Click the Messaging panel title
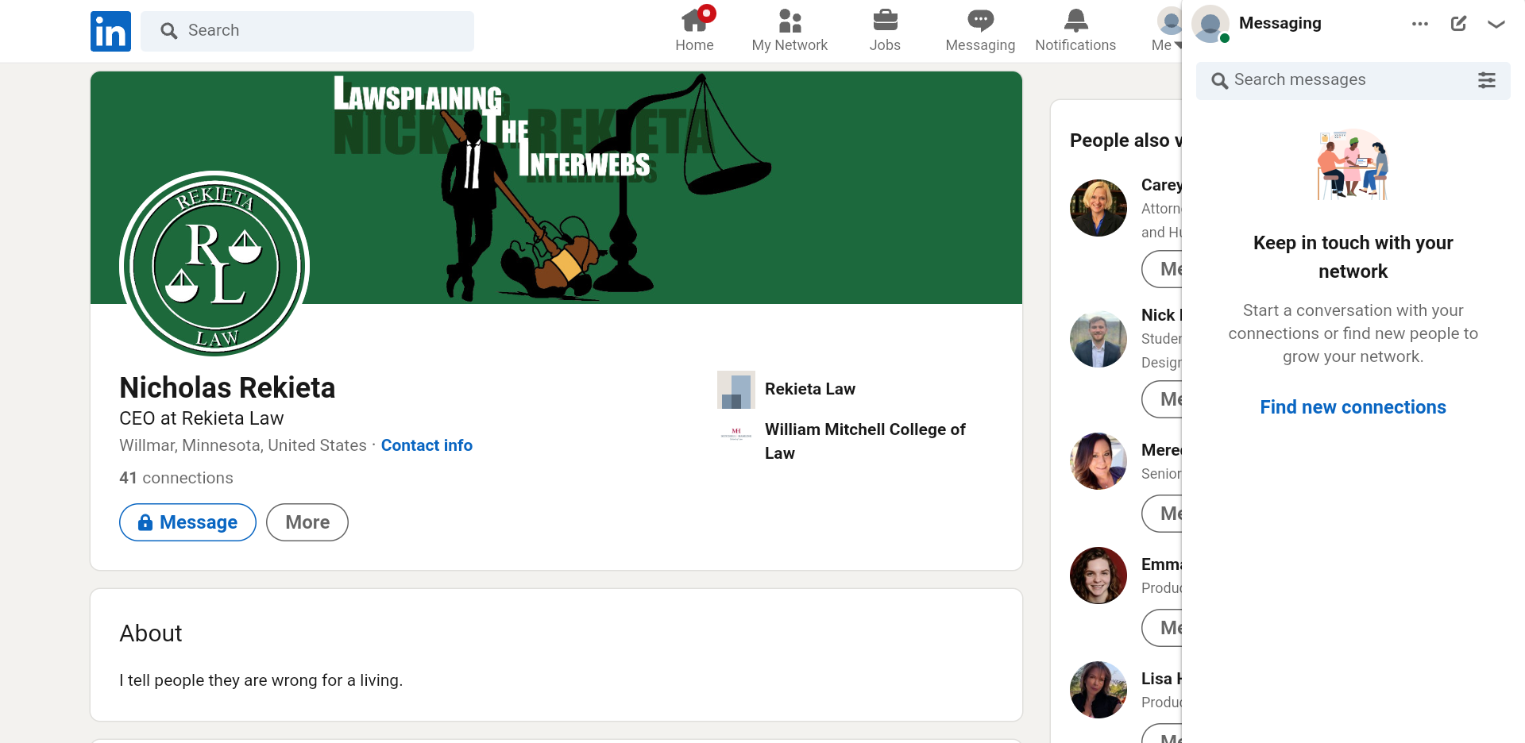The height and width of the screenshot is (743, 1525). (1280, 24)
